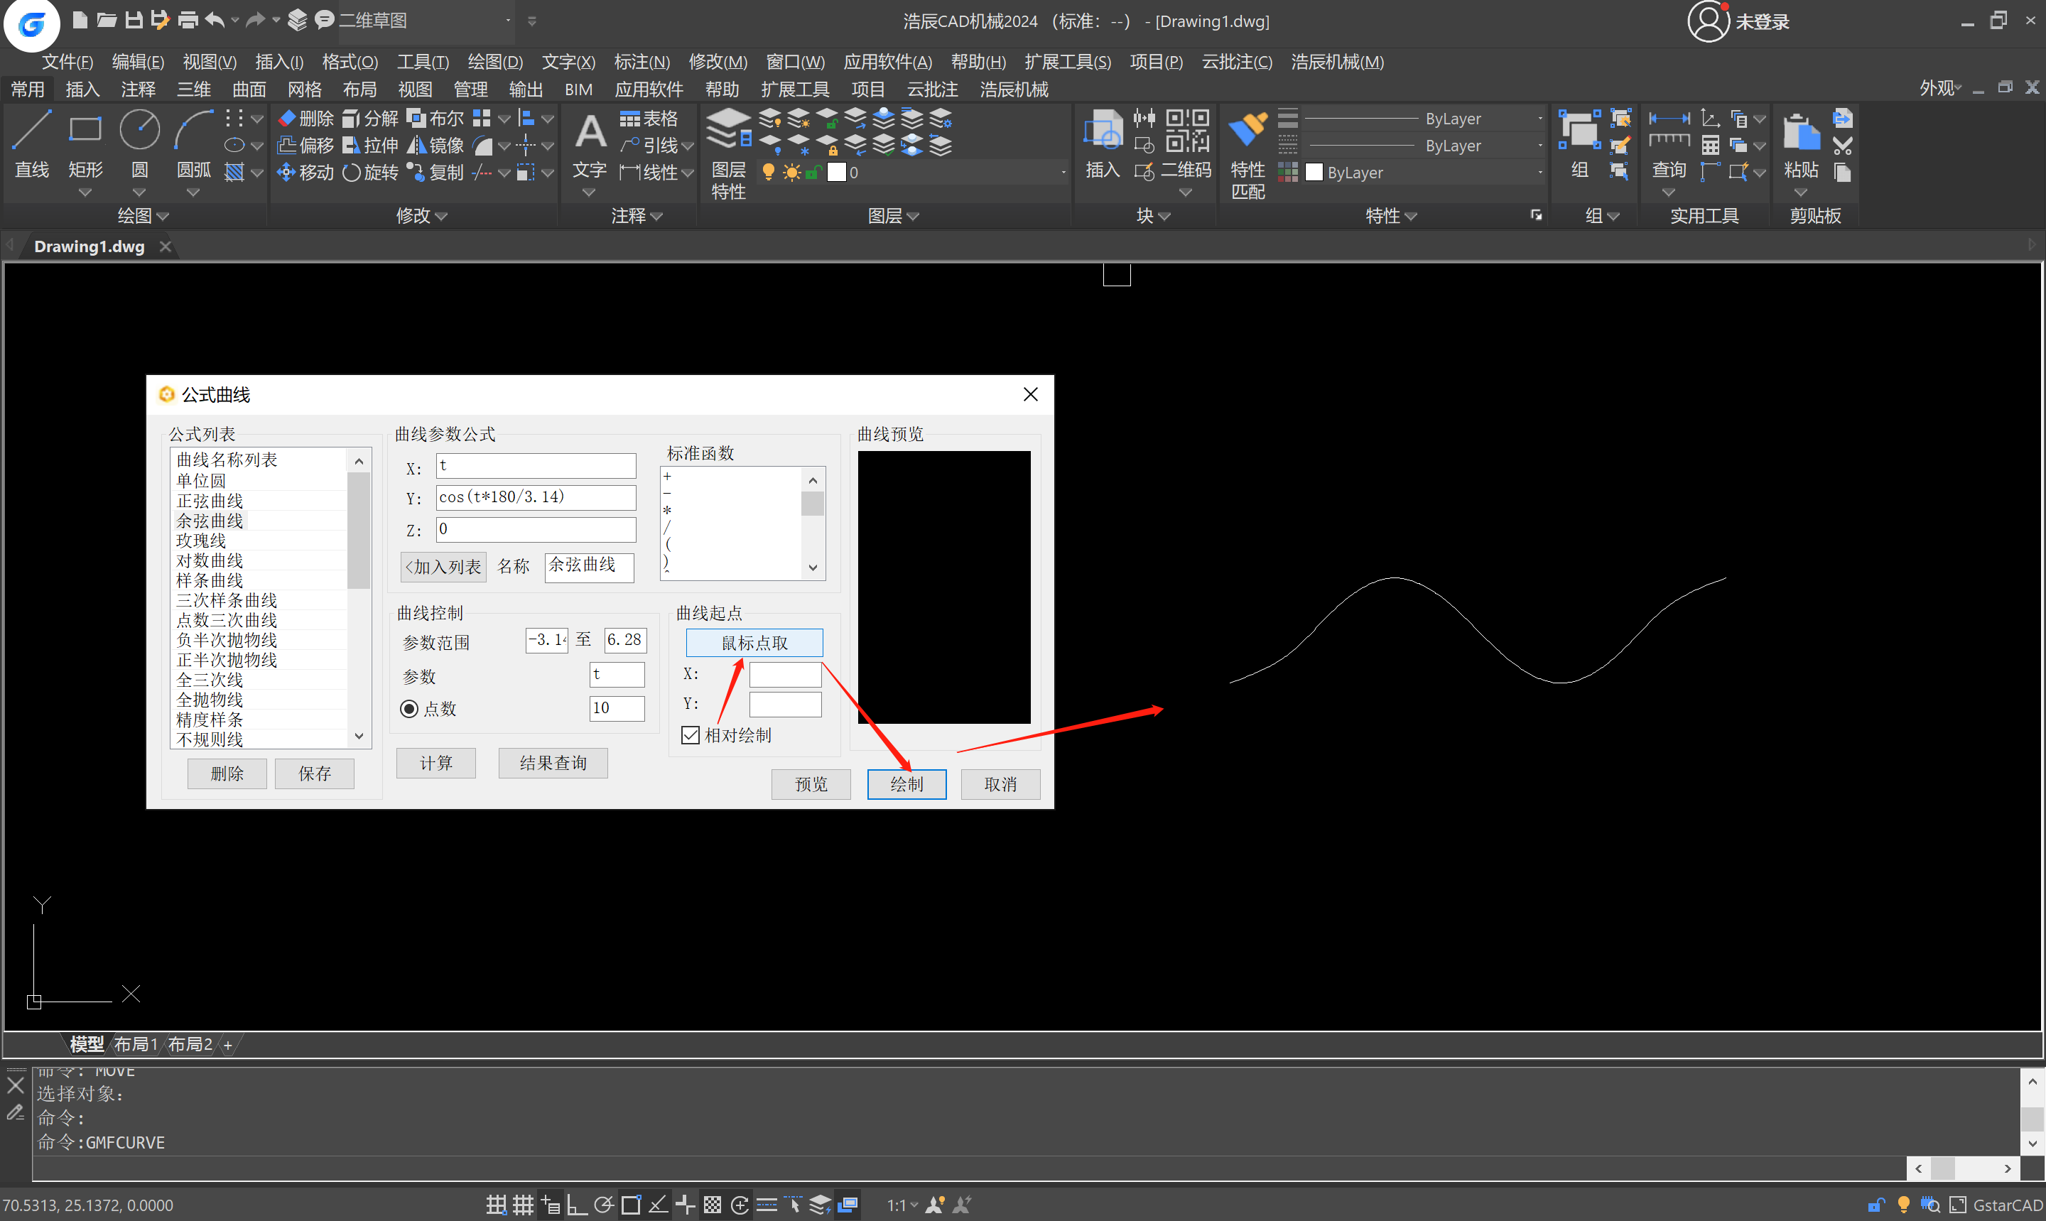Open the 标注(N) menu
This screenshot has width=2046, height=1221.
pyautogui.click(x=641, y=62)
